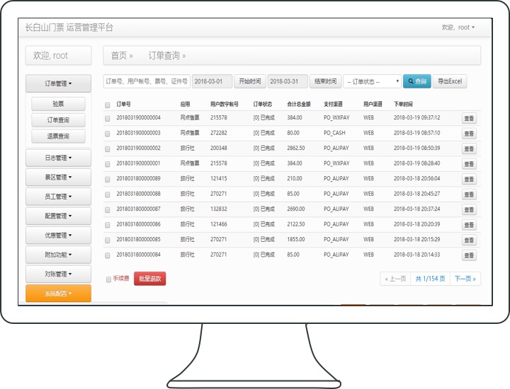Tick the select-all checkbox in table header
The image size is (510, 389).
click(x=108, y=105)
